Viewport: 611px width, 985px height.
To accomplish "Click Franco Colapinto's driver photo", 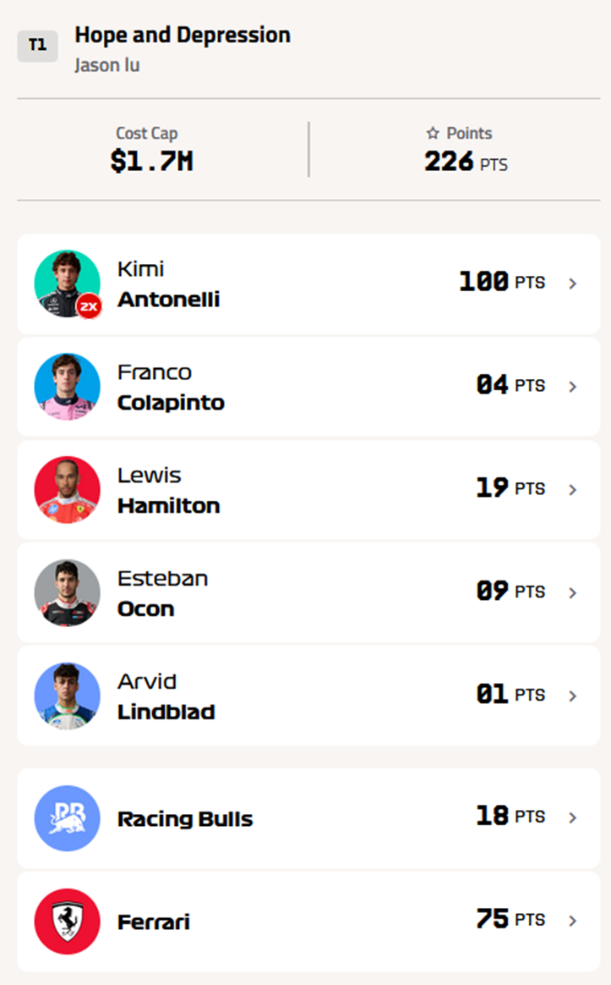I will [x=67, y=387].
